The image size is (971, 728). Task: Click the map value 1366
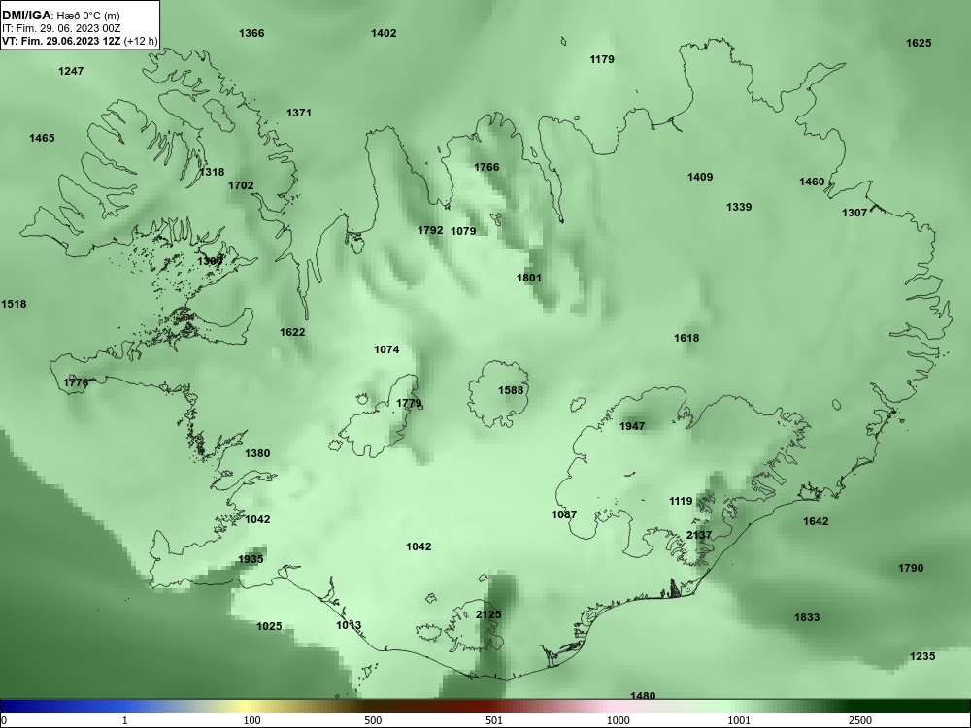(x=251, y=33)
